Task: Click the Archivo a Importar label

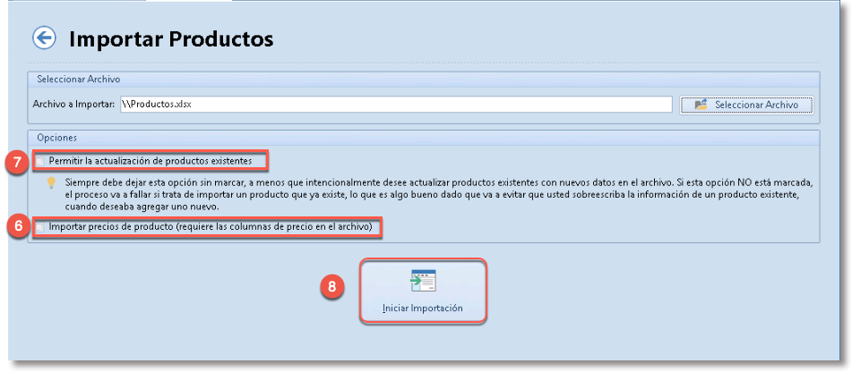Action: coord(73,105)
